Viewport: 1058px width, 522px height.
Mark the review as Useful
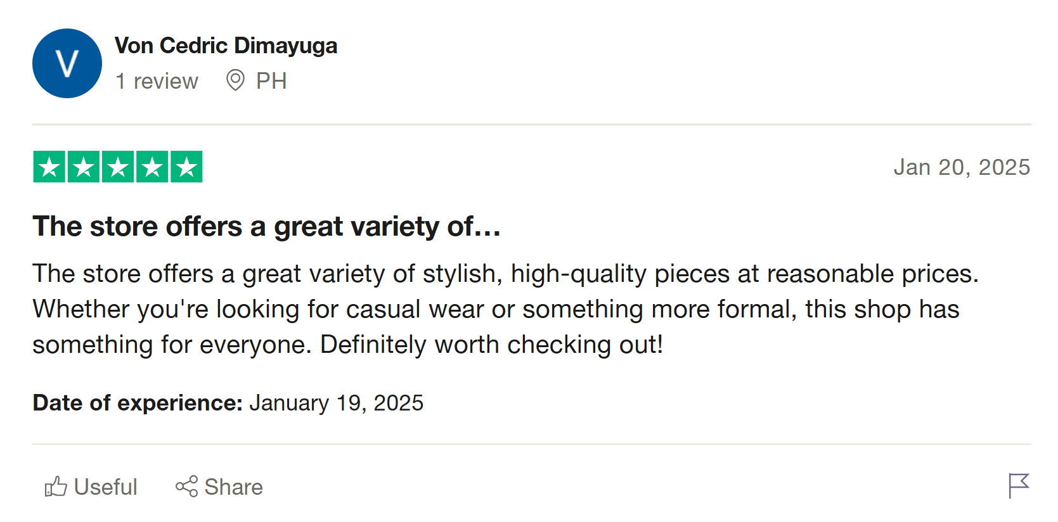pos(105,487)
